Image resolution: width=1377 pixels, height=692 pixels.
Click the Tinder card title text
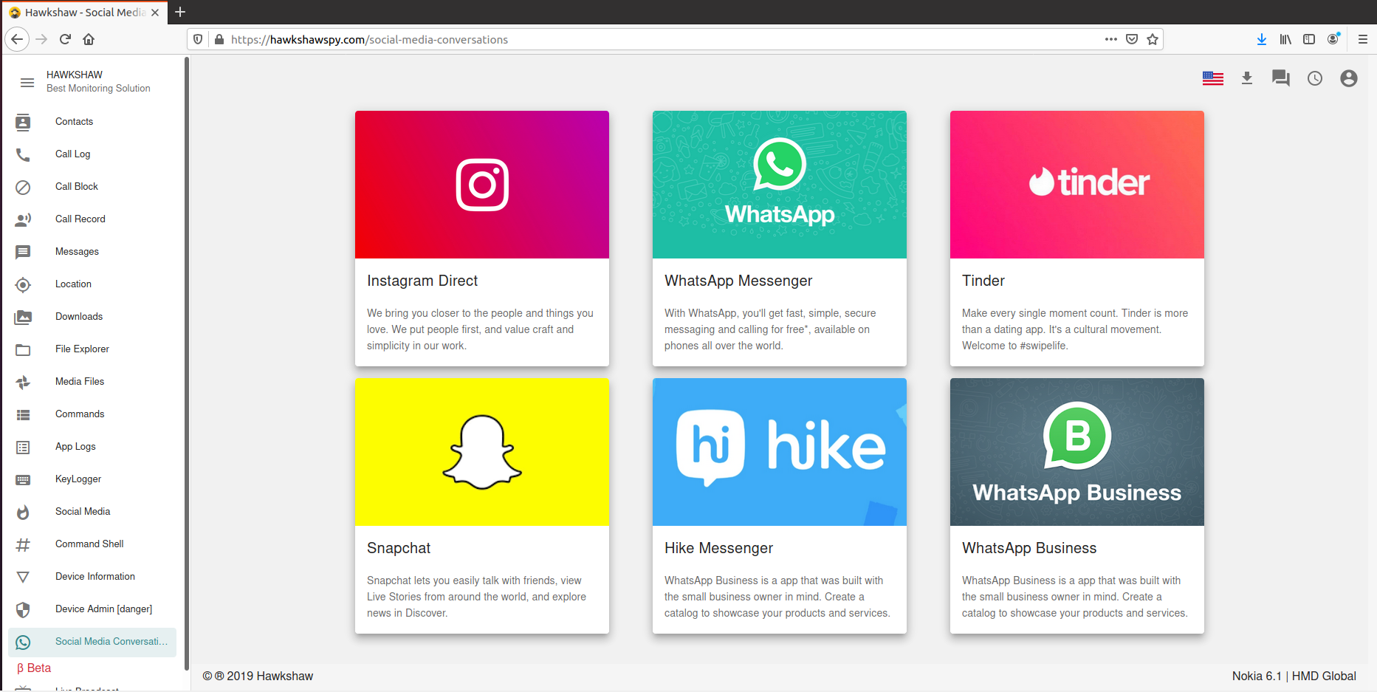point(983,281)
